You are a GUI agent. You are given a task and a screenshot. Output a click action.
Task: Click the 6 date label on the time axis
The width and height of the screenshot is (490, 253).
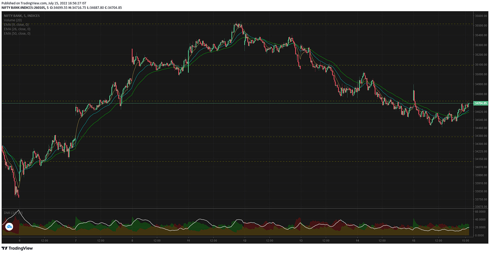(x=20, y=241)
